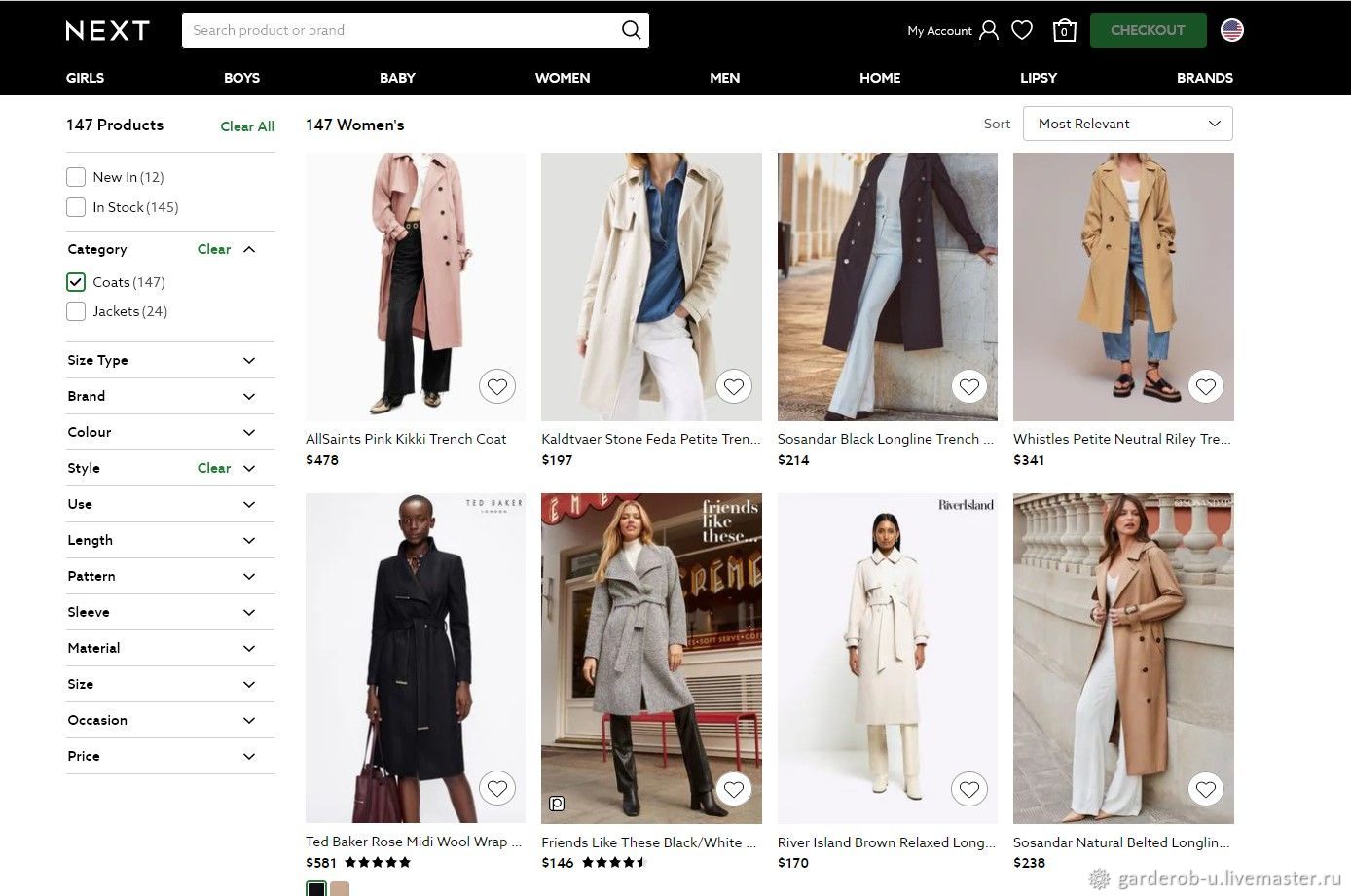Favourite the Kaldtvaer Stone Feda Petite trench
The width and height of the screenshot is (1351, 896).
[x=734, y=387]
